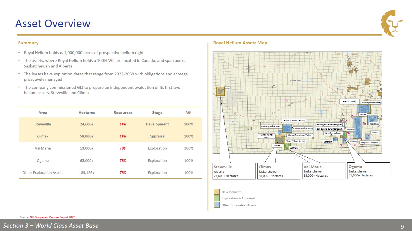Image resolution: width=412 pixels, height=231 pixels.
Task: Click the 58,000+ hectares table cell
Action: [87, 136]
